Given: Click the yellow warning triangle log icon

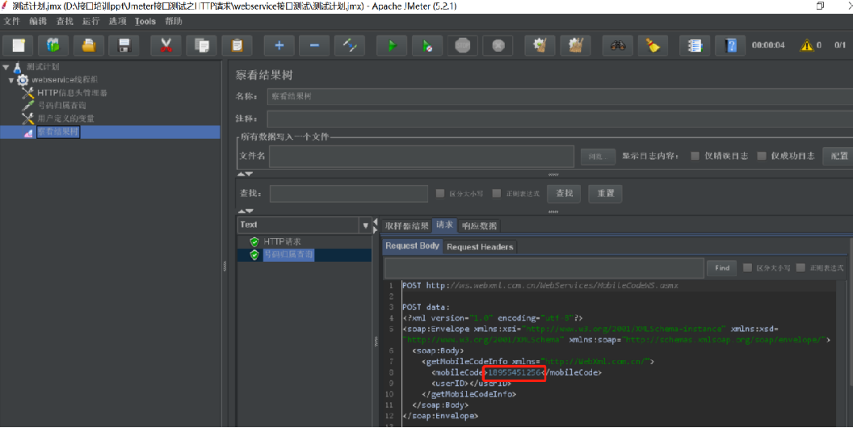Looking at the screenshot, I should click(x=806, y=45).
